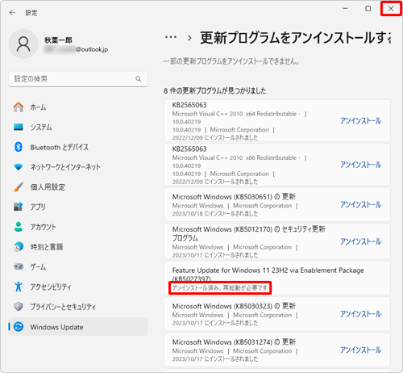Click the 時刻と言語 globe clock icon
The height and width of the screenshot is (373, 403).
19,246
